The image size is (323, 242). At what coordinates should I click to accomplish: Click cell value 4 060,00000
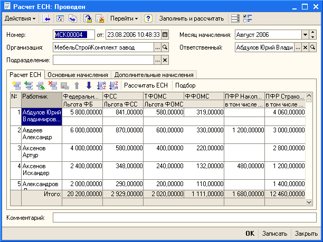pos(285,112)
